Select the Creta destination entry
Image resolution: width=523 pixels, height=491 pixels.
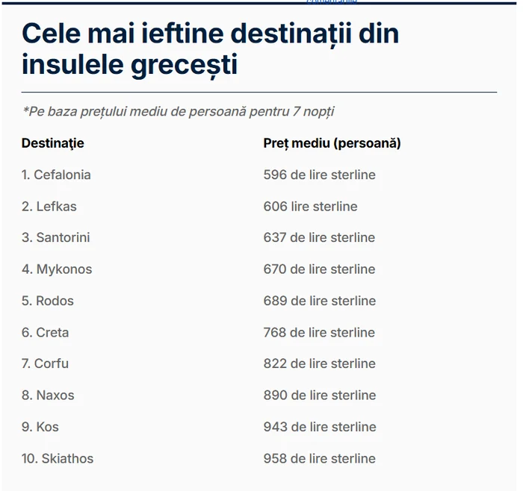[x=45, y=332]
